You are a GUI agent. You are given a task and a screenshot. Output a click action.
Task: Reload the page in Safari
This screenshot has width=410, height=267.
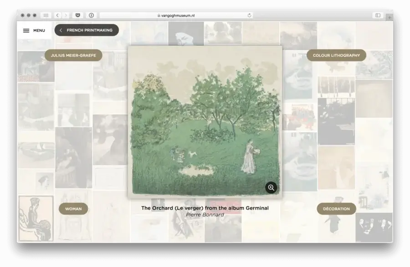[249, 15]
